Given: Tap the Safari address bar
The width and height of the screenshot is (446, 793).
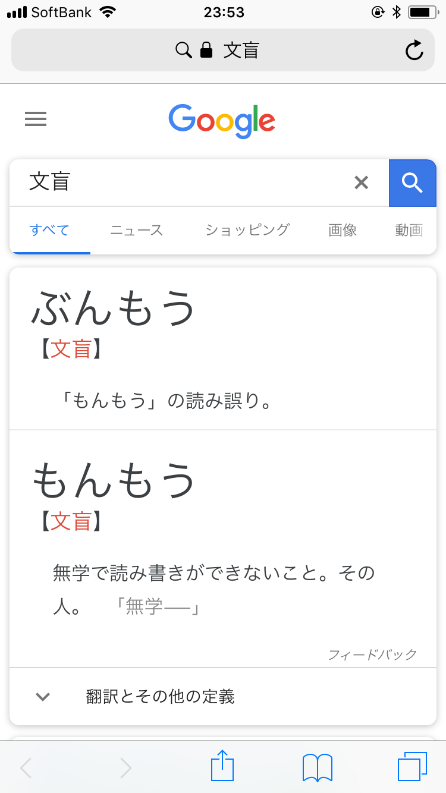Looking at the screenshot, I should pyautogui.click(x=223, y=51).
